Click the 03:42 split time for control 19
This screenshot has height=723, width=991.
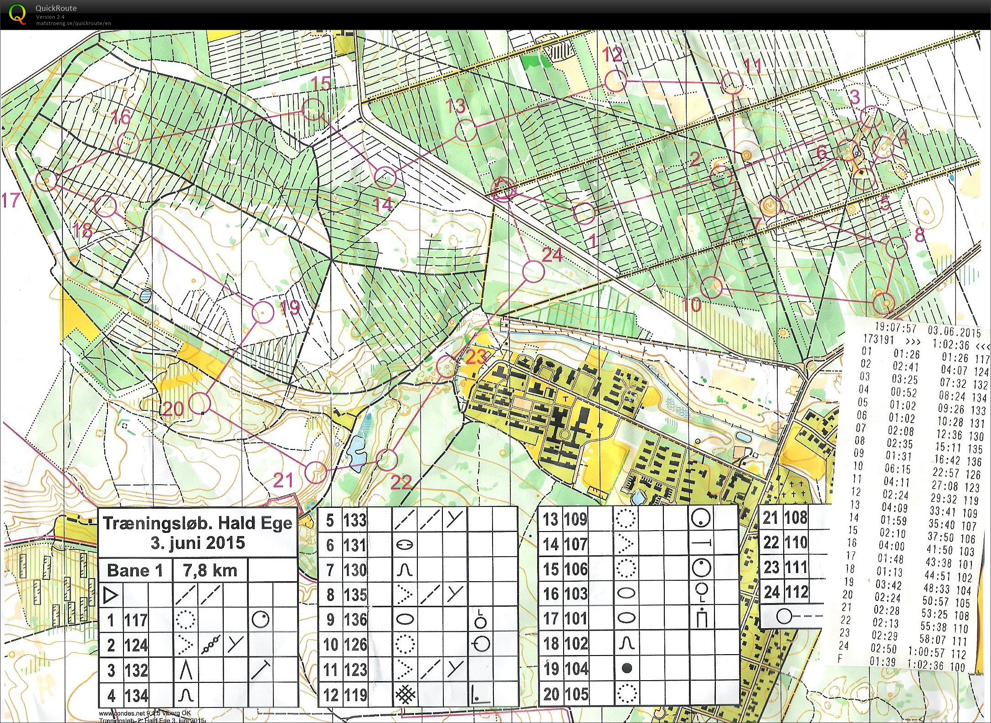pos(888,584)
